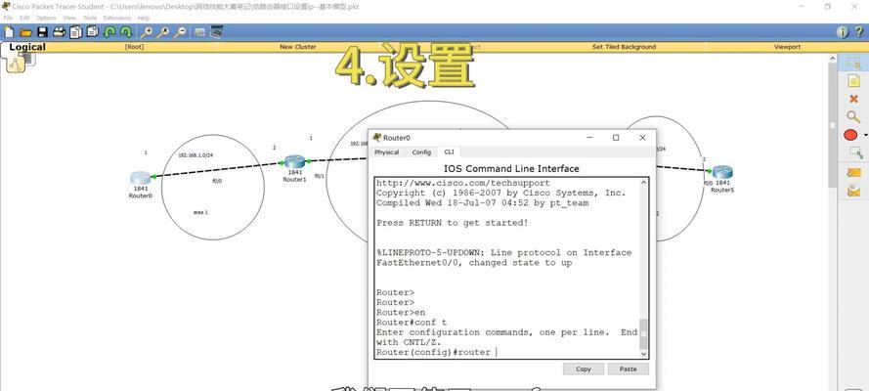Open the View menu
Viewport: 869px width, 391px height.
tap(69, 18)
